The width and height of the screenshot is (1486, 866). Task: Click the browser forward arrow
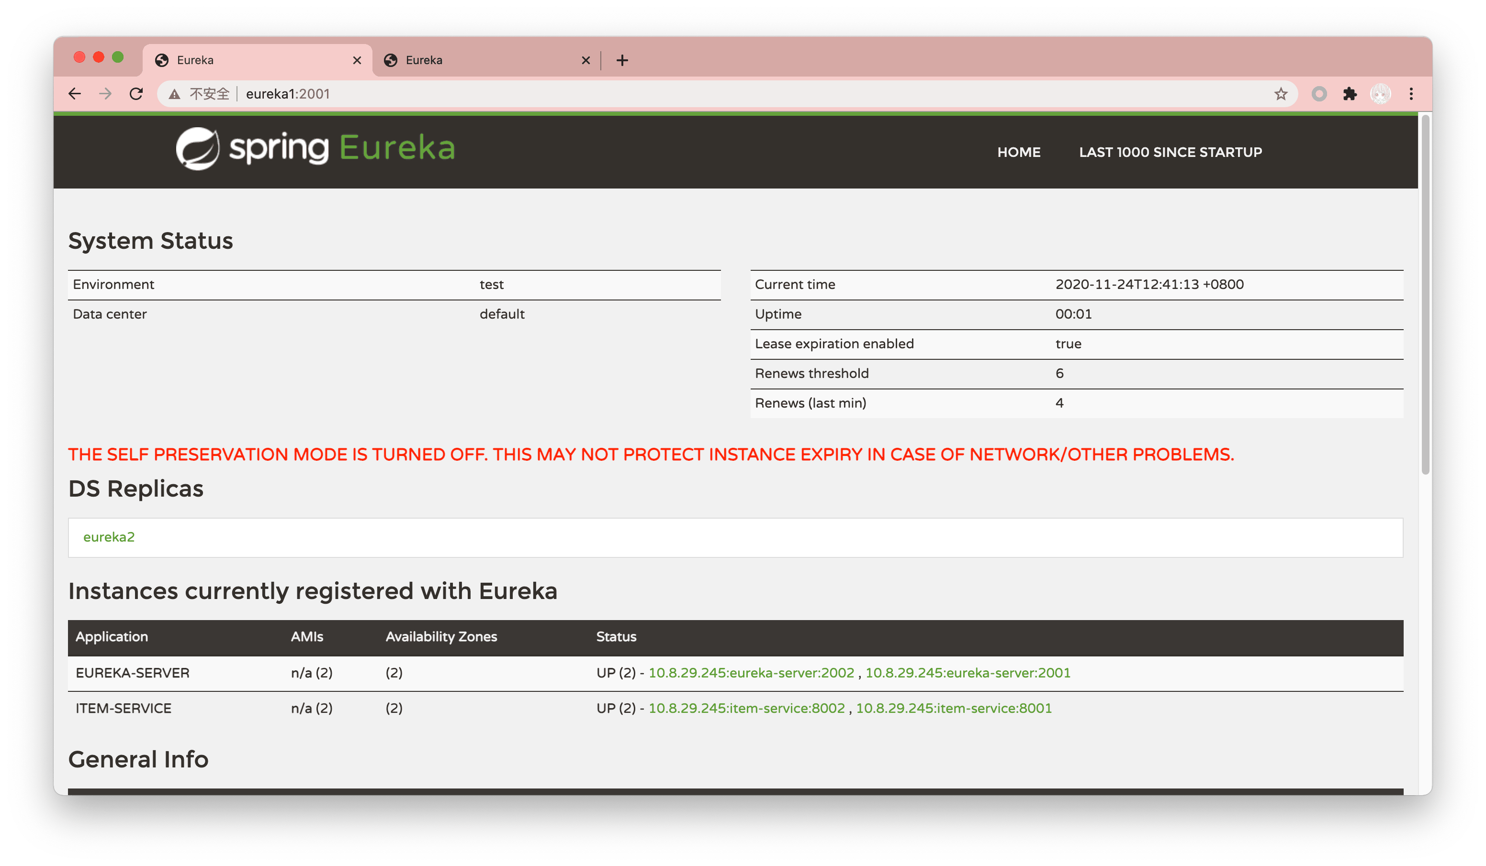(105, 94)
